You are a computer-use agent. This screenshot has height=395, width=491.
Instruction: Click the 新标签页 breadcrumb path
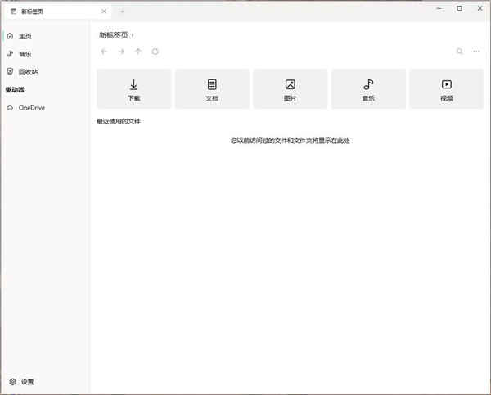[114, 35]
